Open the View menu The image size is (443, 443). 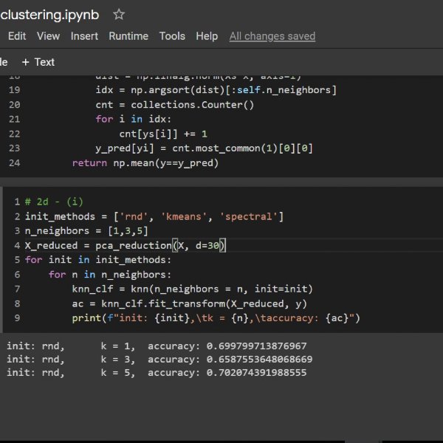[x=48, y=36]
